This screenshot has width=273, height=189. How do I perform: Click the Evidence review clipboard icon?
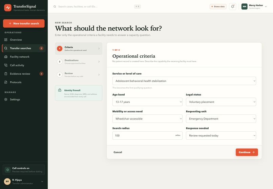click(x=6, y=74)
